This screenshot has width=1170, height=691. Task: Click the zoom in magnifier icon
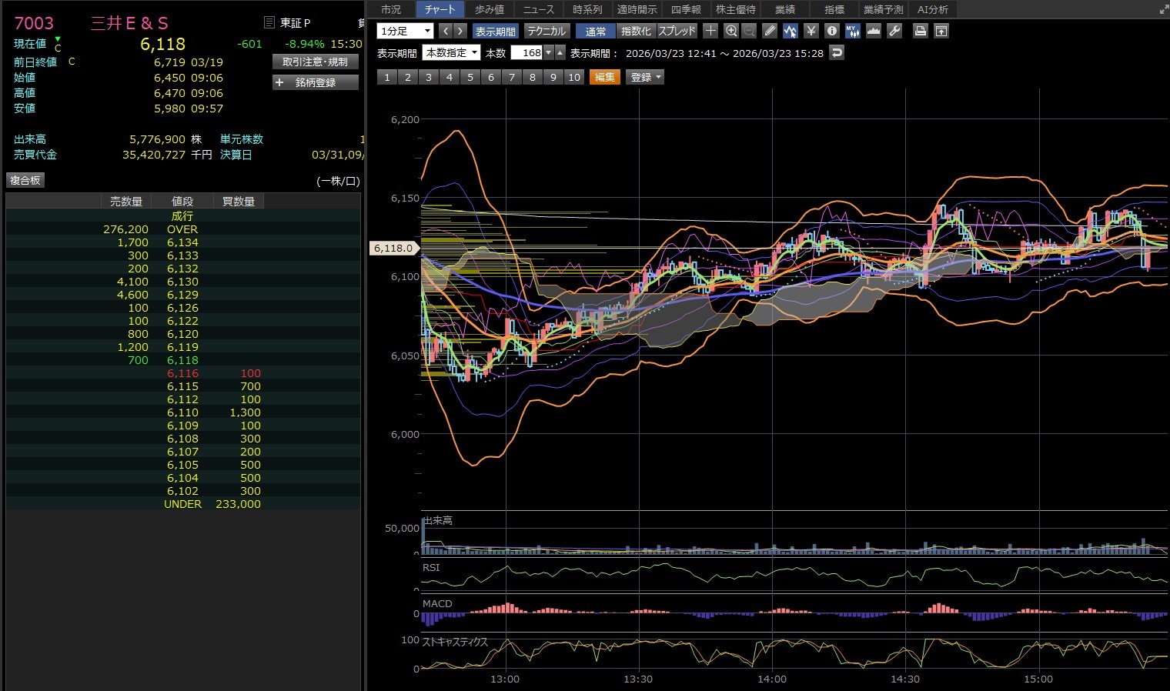click(730, 31)
